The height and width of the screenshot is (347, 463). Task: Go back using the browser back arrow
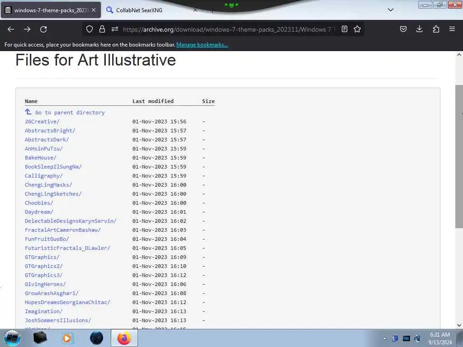(11, 29)
